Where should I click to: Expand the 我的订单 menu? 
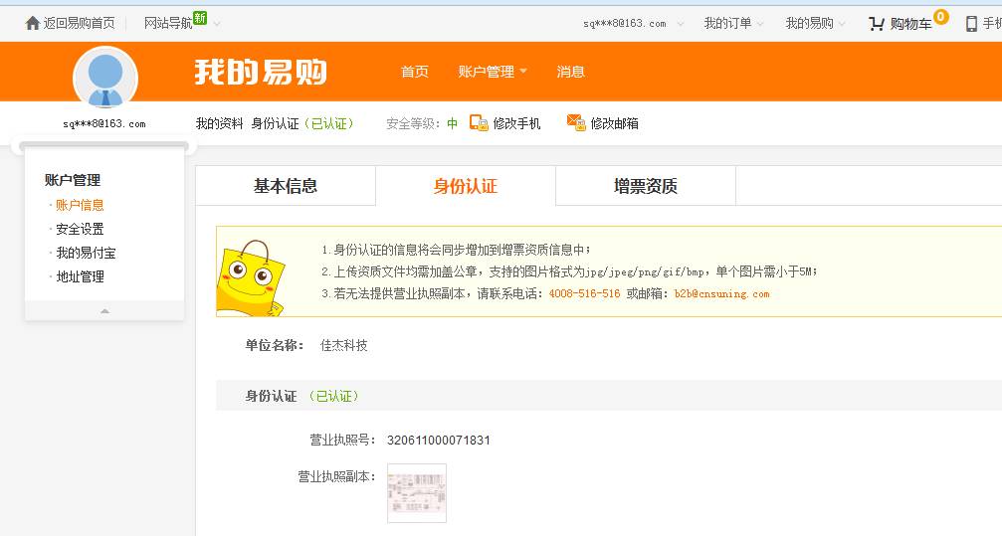pos(733,24)
